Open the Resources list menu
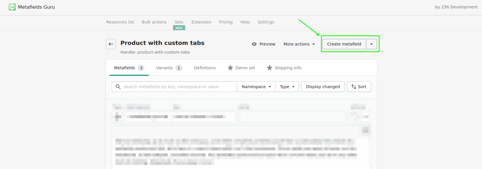This screenshot has height=169, width=482. click(120, 22)
